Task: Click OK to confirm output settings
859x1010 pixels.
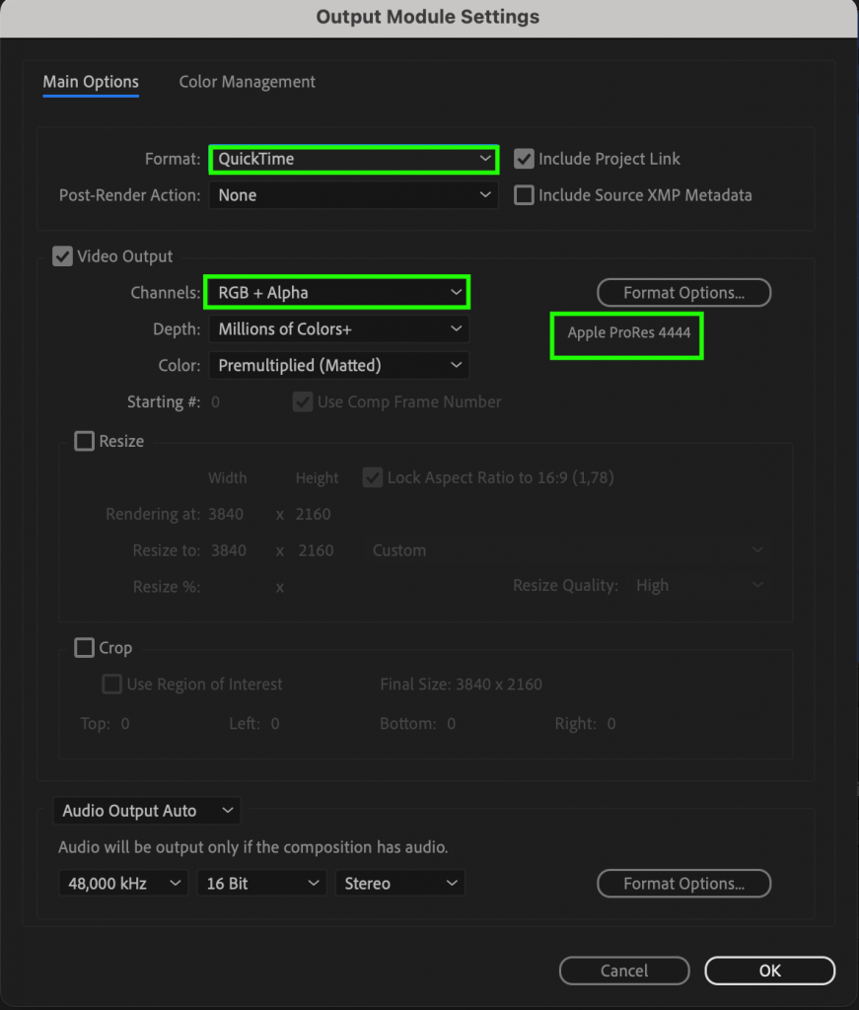Action: click(769, 970)
